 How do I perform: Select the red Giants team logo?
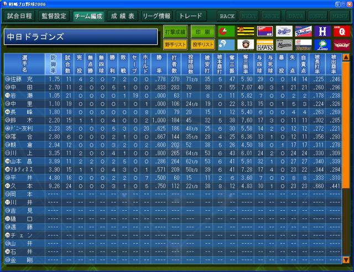click(x=342, y=31)
